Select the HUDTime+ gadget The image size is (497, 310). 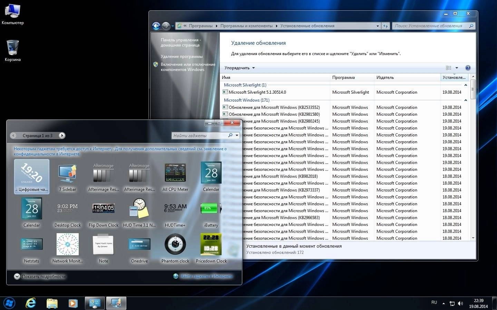175,213
